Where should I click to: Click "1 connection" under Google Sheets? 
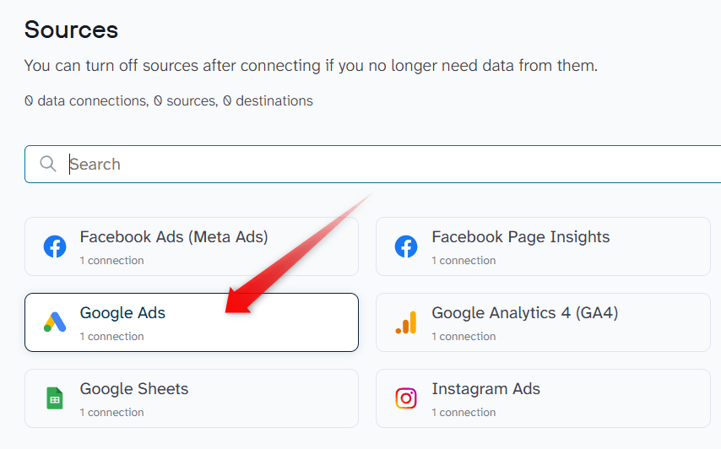coord(111,413)
